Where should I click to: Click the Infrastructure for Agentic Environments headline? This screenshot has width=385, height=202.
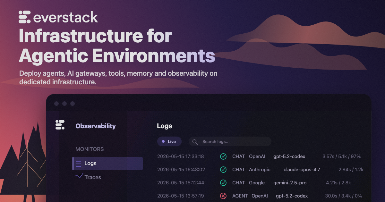point(117,46)
